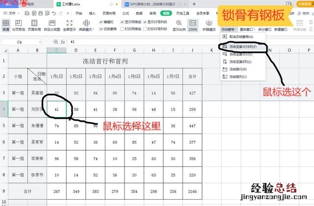Open the 冻结窗格 freeze panes dropdown
Image resolution: width=314 pixels, height=206 pixels.
coord(229,29)
